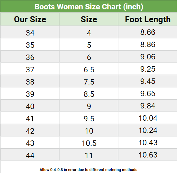Click foot length '9.06'
This screenshot has width=177, height=173.
148,57
